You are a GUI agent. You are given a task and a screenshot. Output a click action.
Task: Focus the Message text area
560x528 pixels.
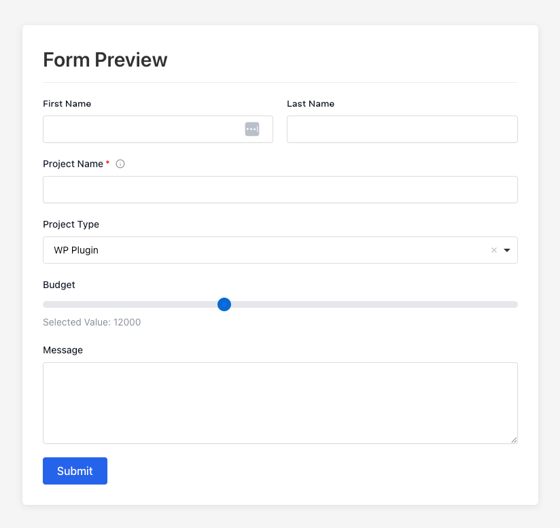[x=280, y=402]
